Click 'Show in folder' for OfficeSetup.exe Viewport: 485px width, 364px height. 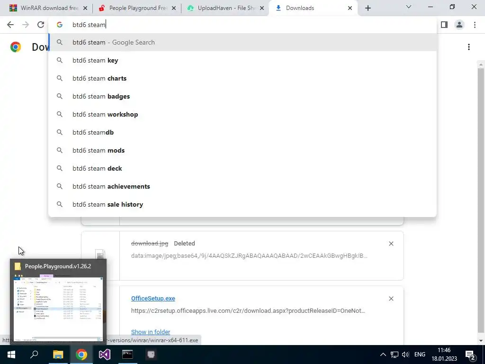151,332
